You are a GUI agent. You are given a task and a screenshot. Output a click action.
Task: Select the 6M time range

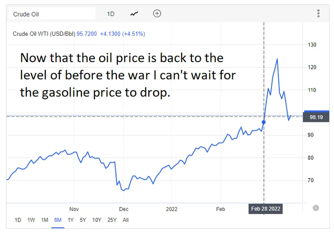coord(58,220)
